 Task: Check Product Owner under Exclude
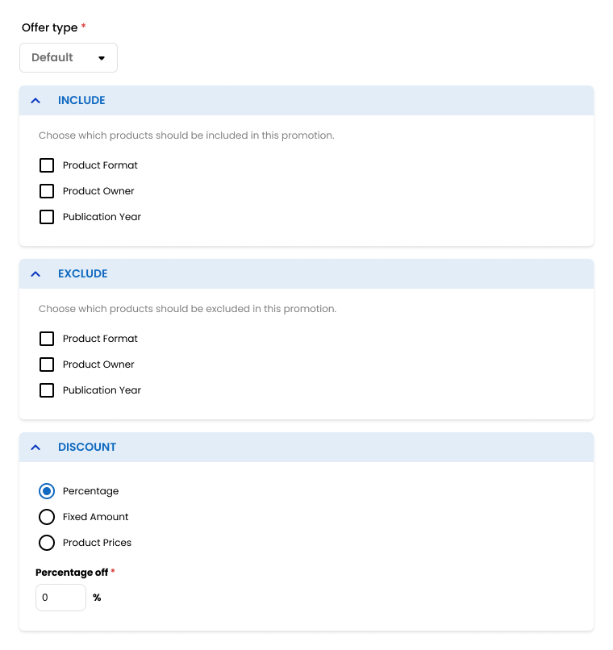coord(47,365)
